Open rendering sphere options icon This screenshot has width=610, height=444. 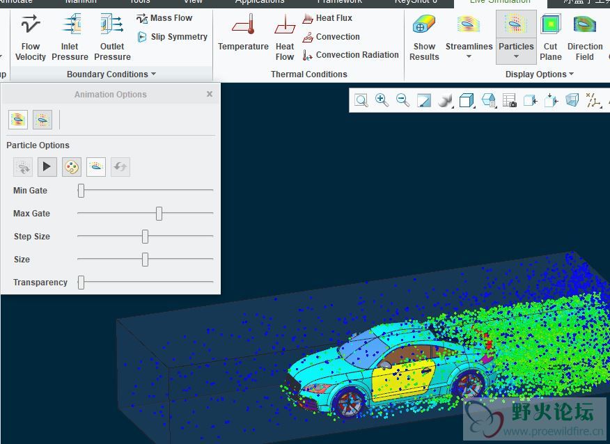445,100
